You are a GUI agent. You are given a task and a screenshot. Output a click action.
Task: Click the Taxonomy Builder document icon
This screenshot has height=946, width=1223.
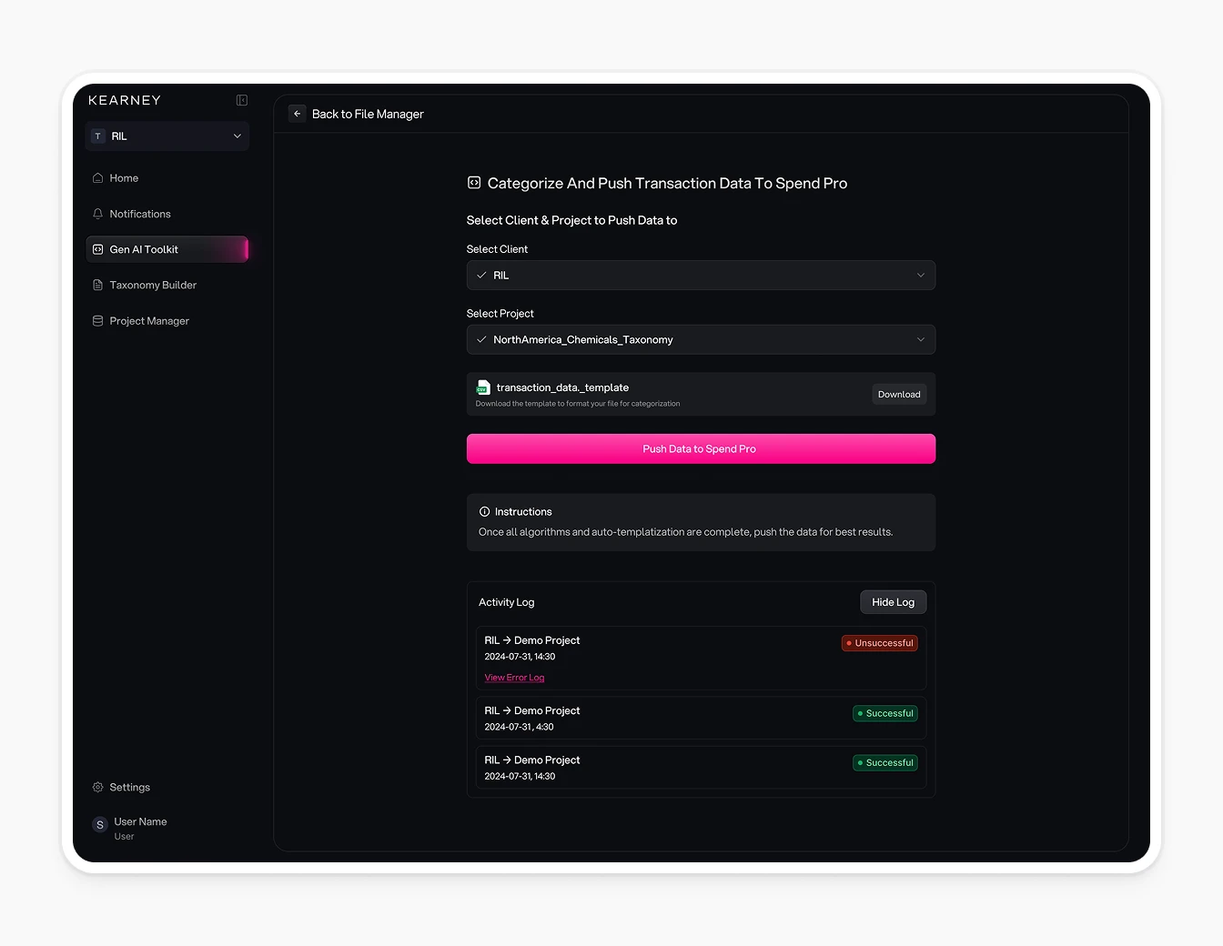[97, 286]
